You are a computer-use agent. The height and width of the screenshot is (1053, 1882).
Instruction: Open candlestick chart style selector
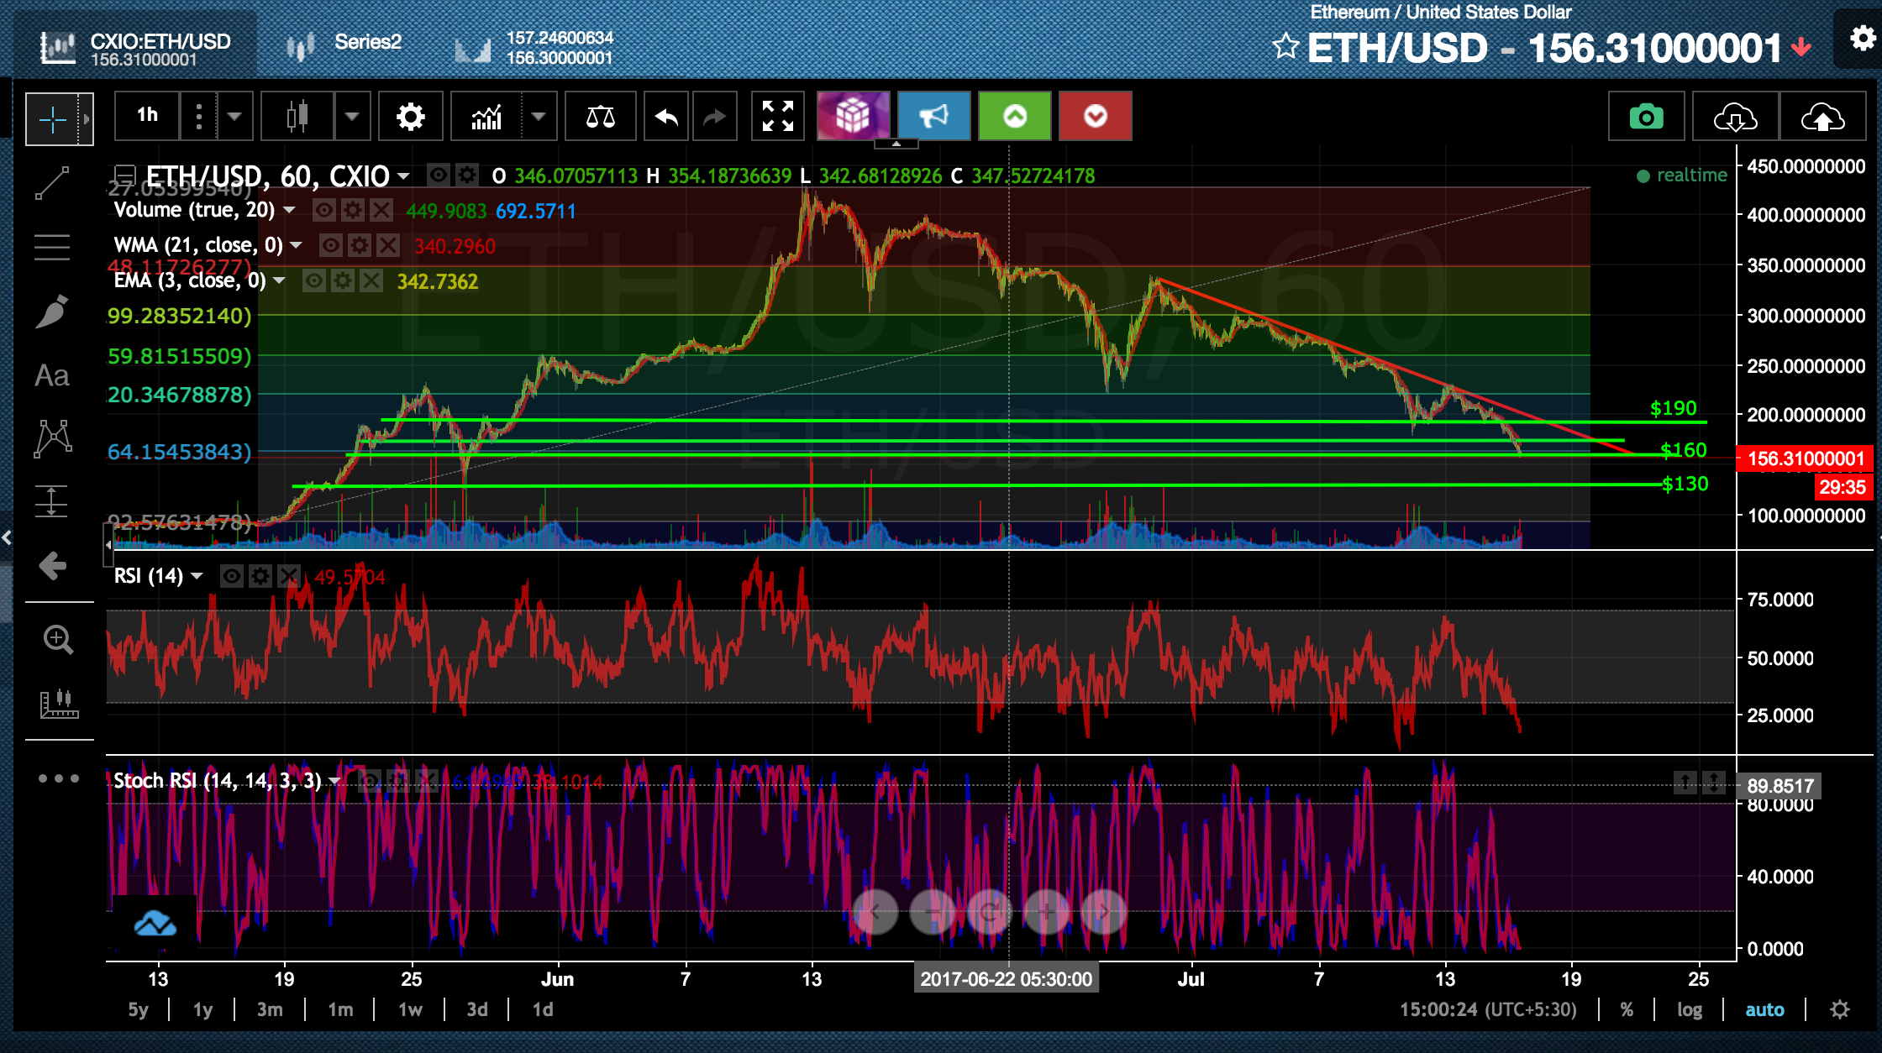point(297,116)
